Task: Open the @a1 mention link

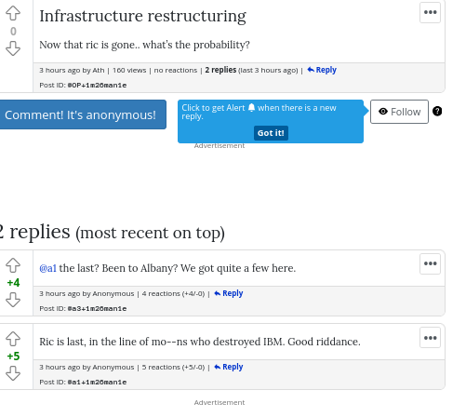Action: coord(48,268)
